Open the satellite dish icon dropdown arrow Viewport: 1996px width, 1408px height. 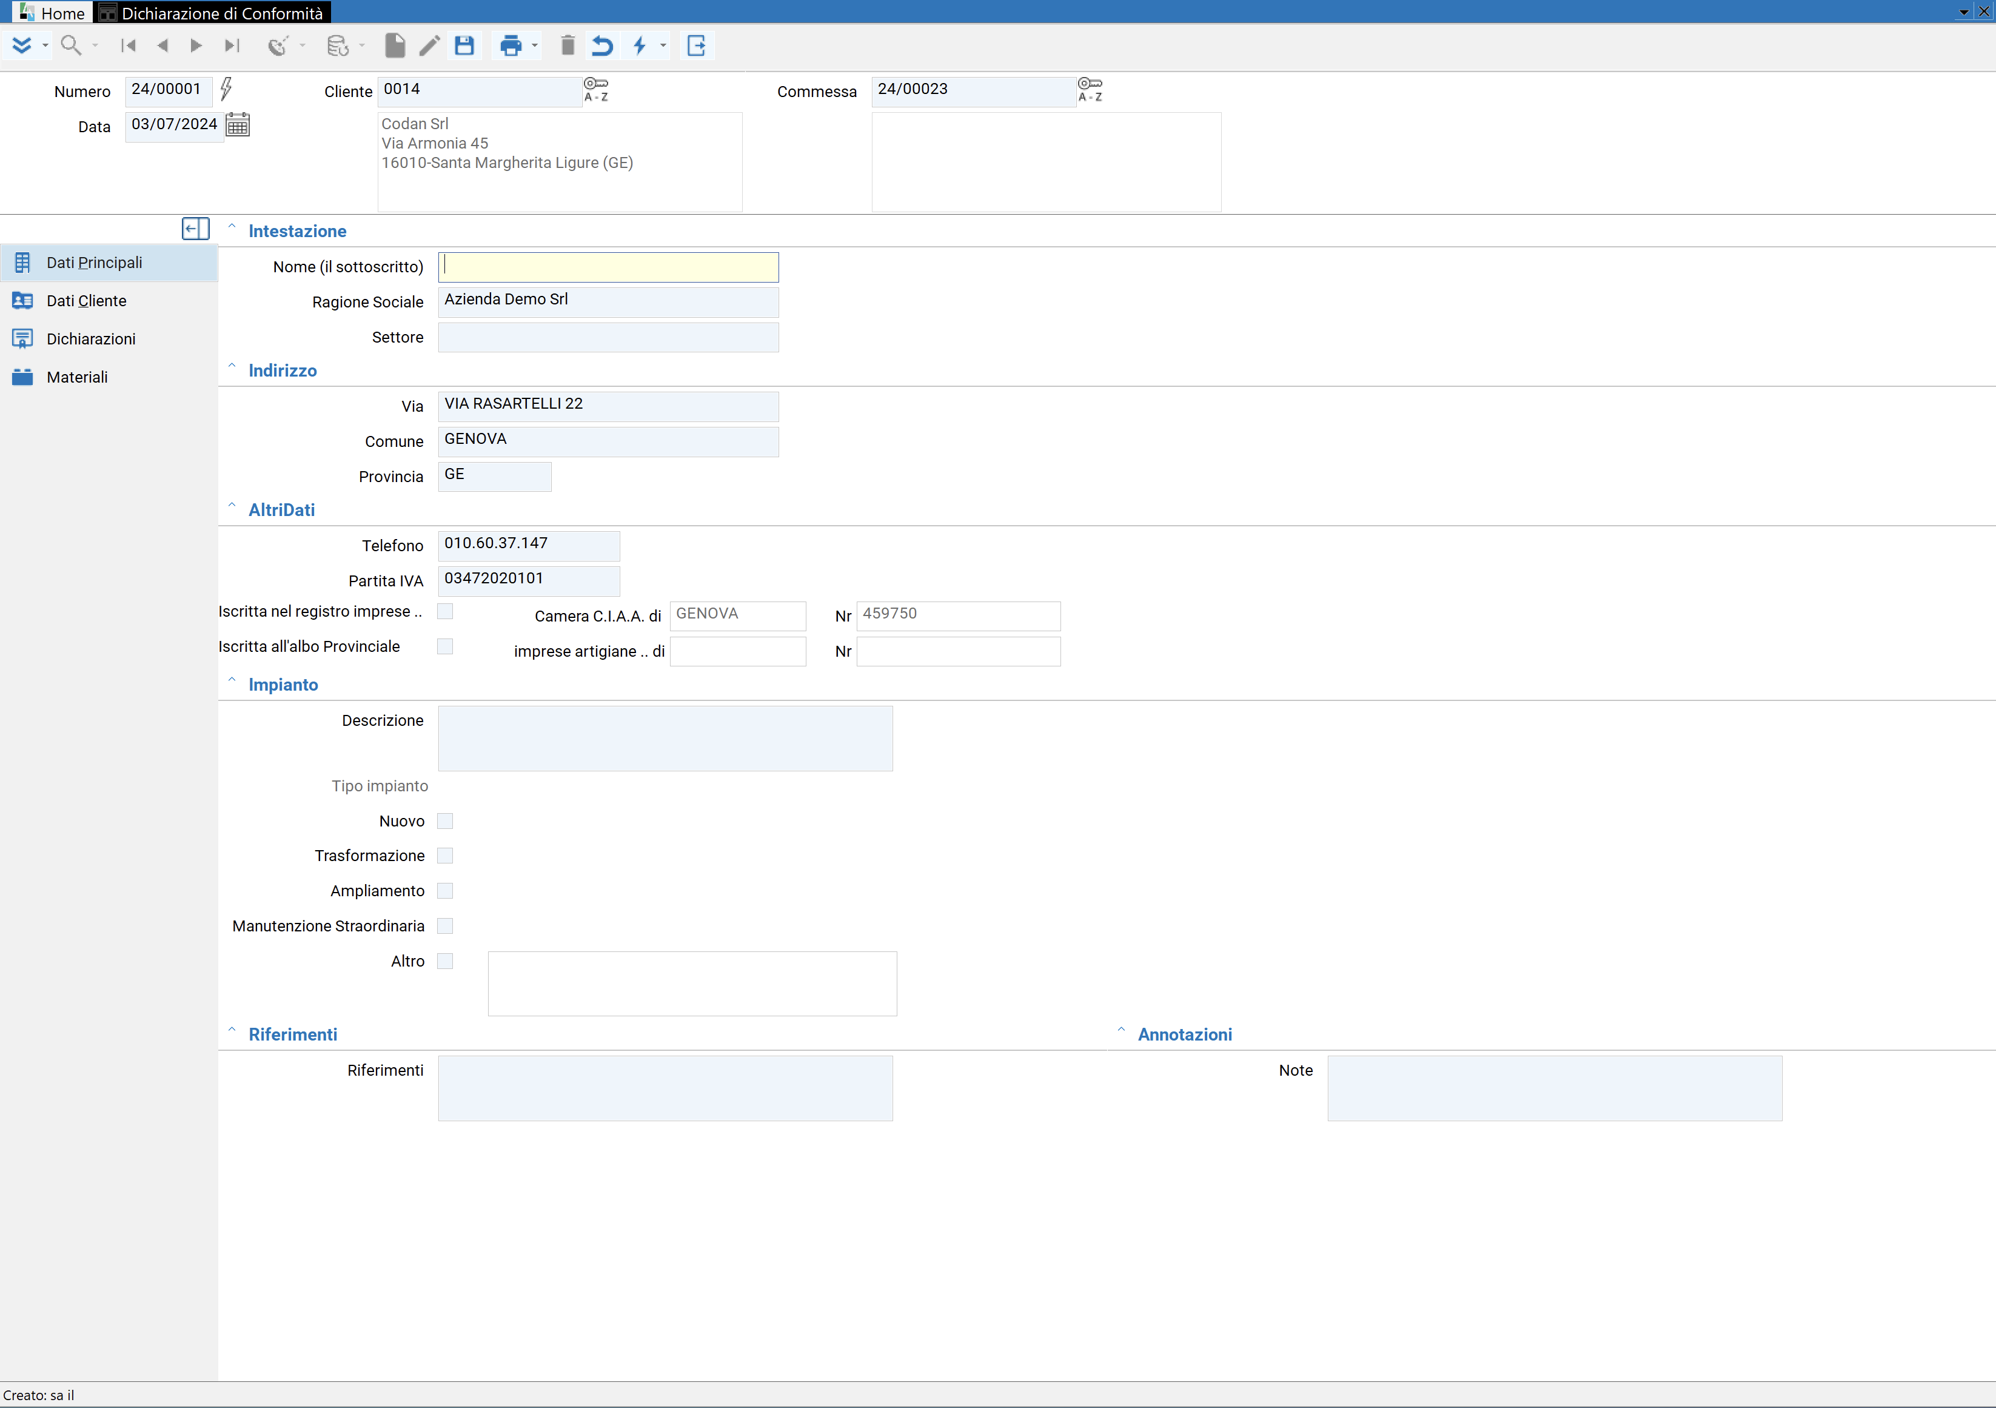[303, 45]
